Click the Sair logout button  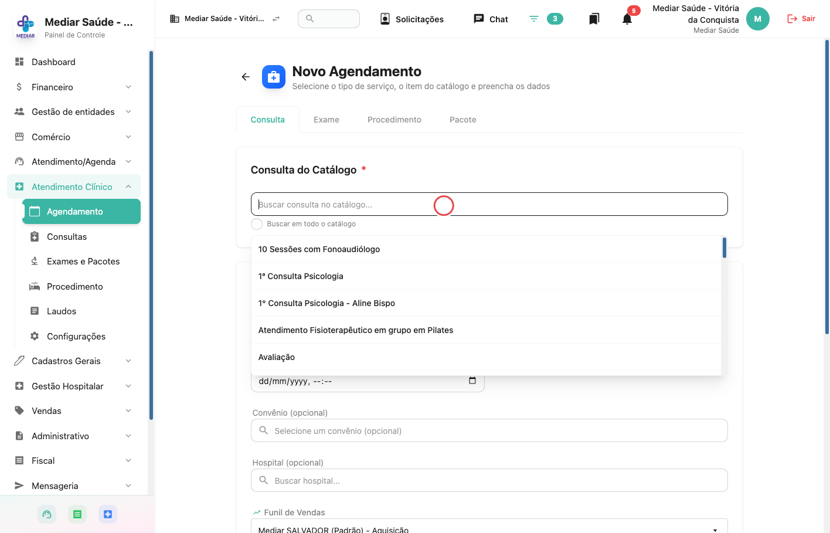click(801, 19)
